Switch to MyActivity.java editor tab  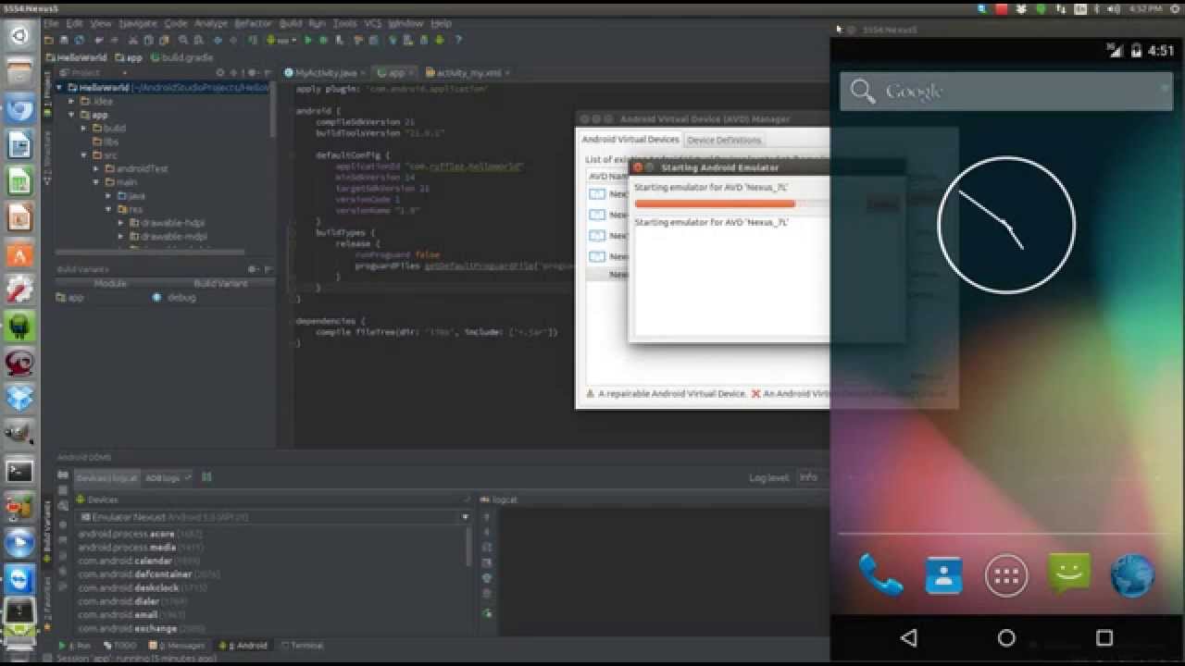coord(324,72)
